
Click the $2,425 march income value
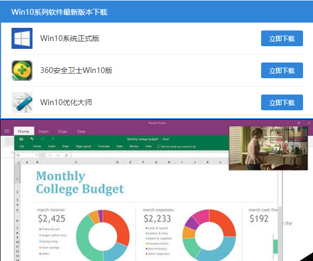click(x=52, y=218)
